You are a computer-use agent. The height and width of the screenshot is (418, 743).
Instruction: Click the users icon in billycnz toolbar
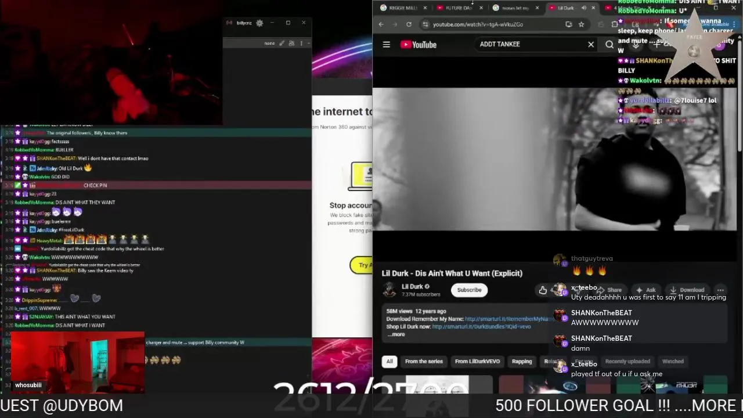pos(291,43)
